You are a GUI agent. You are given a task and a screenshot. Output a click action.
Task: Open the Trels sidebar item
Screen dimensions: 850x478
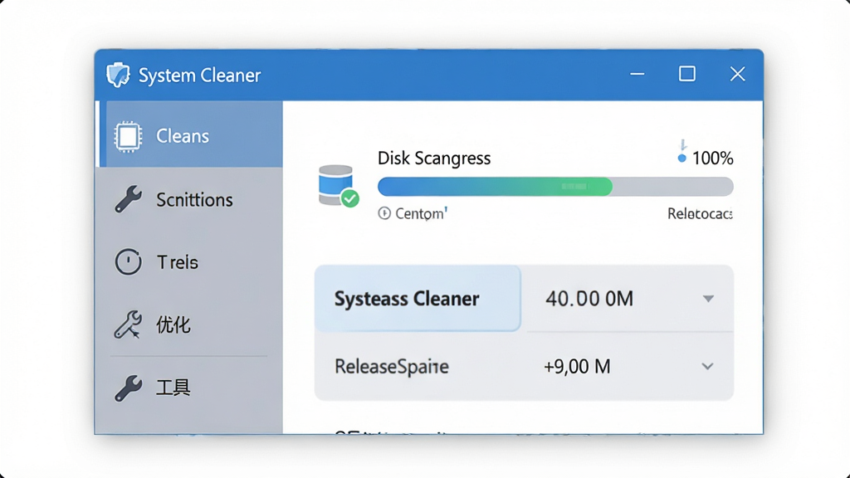tap(190, 262)
